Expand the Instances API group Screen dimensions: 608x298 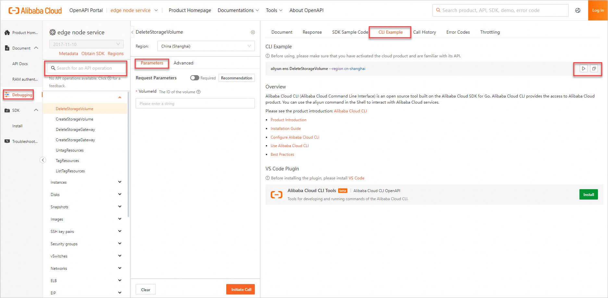click(120, 182)
